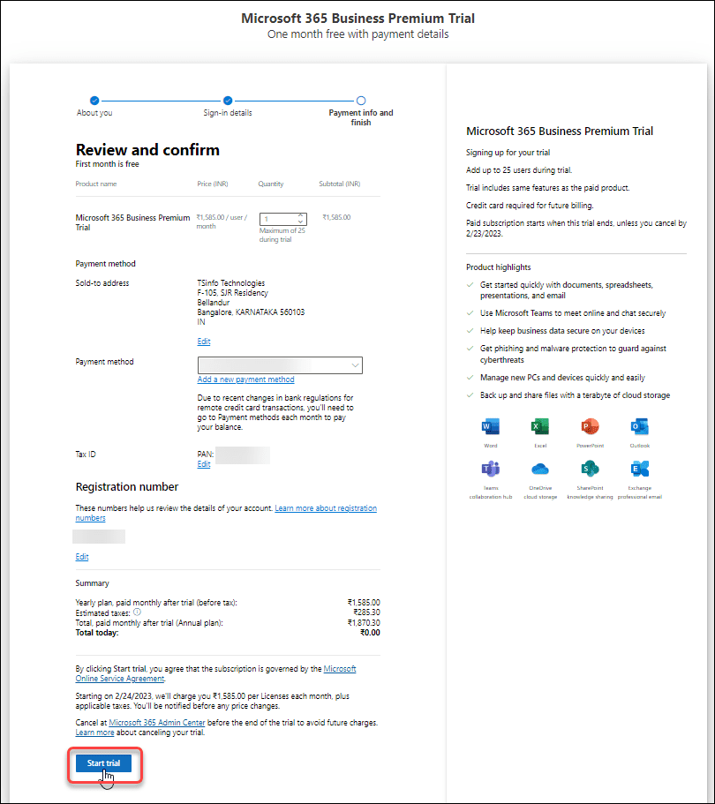Click the TSinfo Technologies address line
Viewport: 715px width, 804px height.
pos(231,283)
